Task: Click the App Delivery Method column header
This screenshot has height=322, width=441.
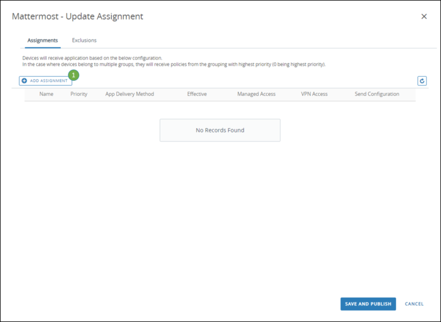Action: click(x=129, y=94)
